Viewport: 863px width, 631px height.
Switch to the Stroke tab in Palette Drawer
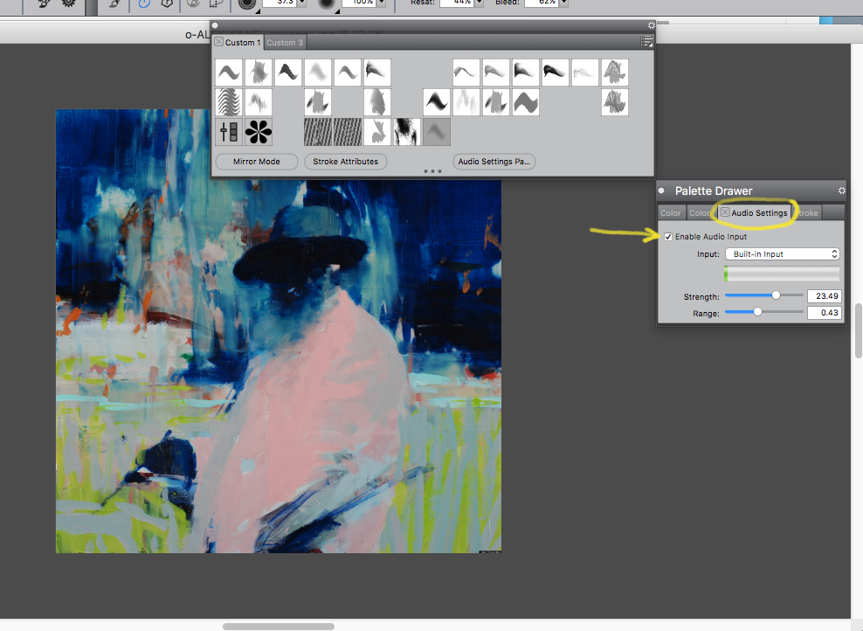coord(808,212)
